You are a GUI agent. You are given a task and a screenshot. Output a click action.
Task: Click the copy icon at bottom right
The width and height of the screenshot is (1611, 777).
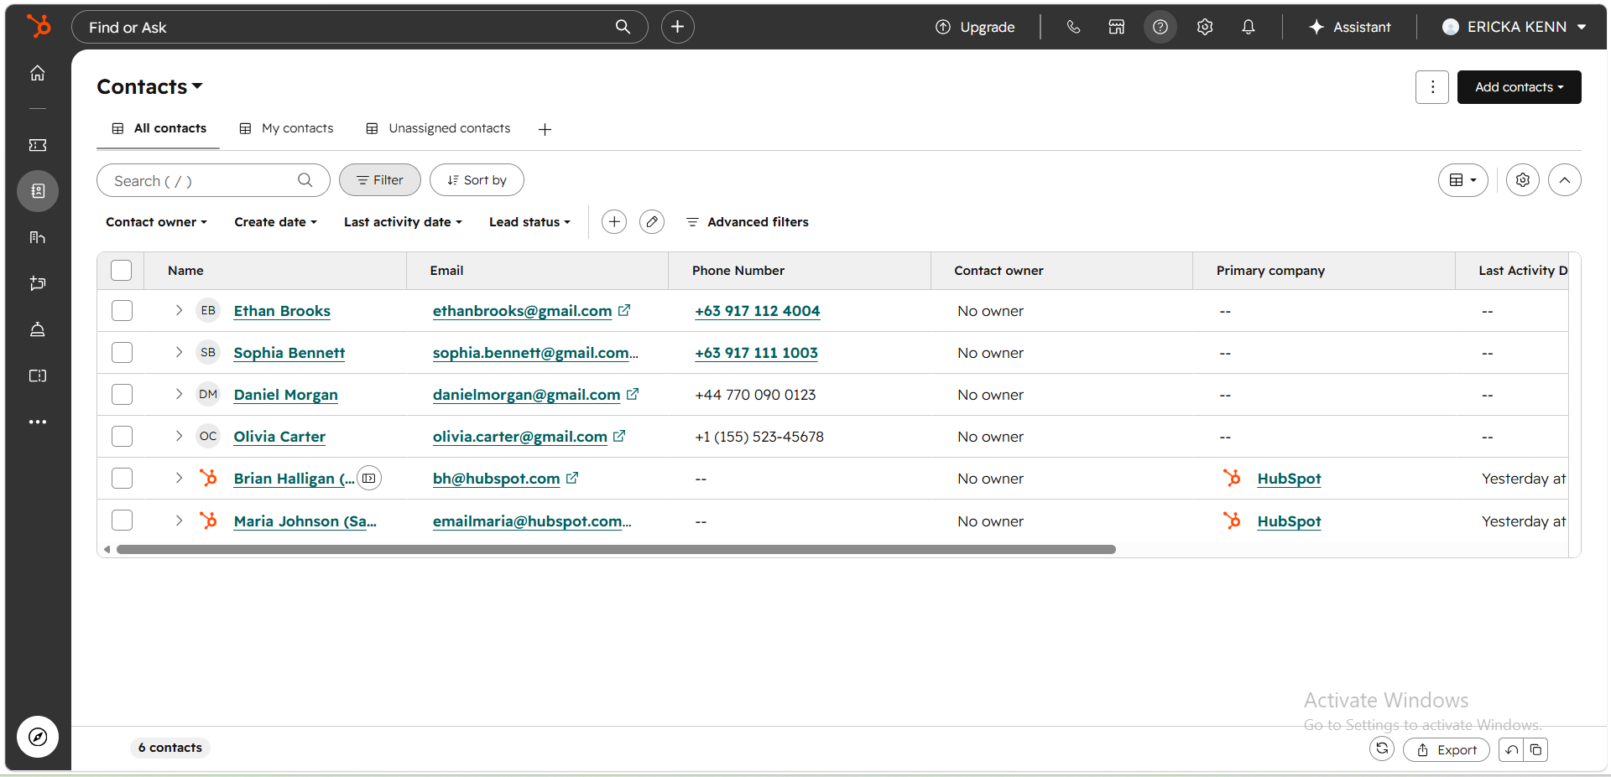[x=1535, y=750]
